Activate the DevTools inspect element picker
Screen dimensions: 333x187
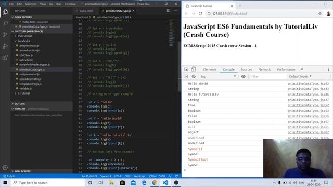pos(186,69)
